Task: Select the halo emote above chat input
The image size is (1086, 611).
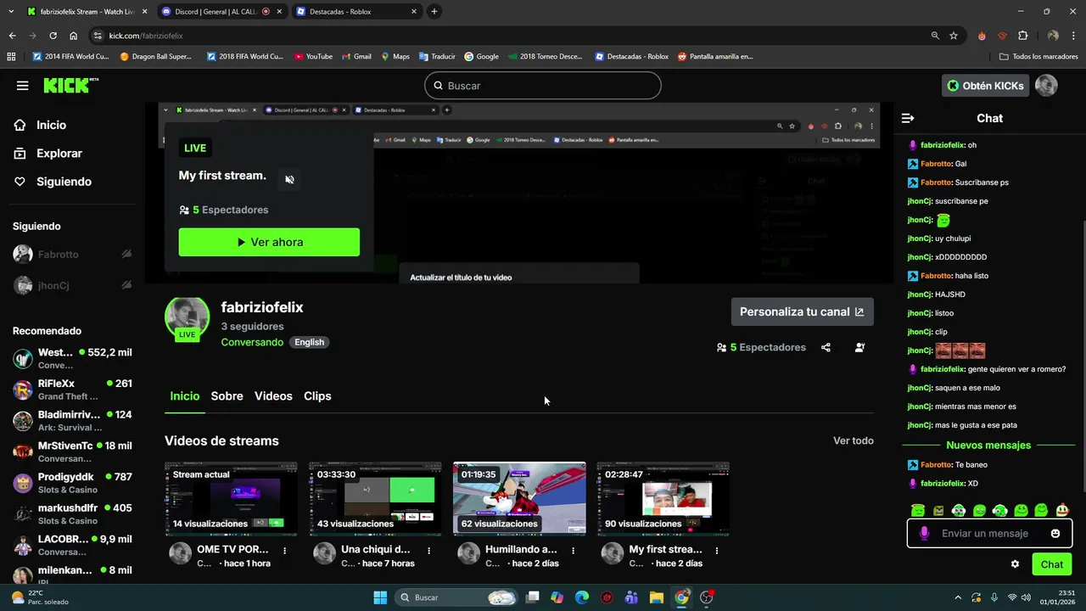Action: (917, 511)
